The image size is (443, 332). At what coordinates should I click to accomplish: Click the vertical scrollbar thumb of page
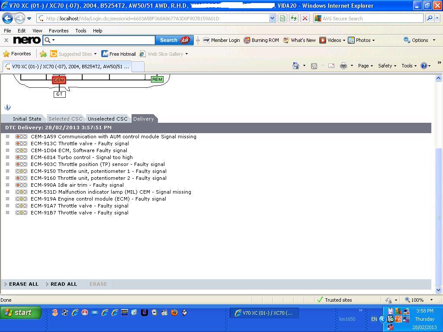[x=438, y=216]
